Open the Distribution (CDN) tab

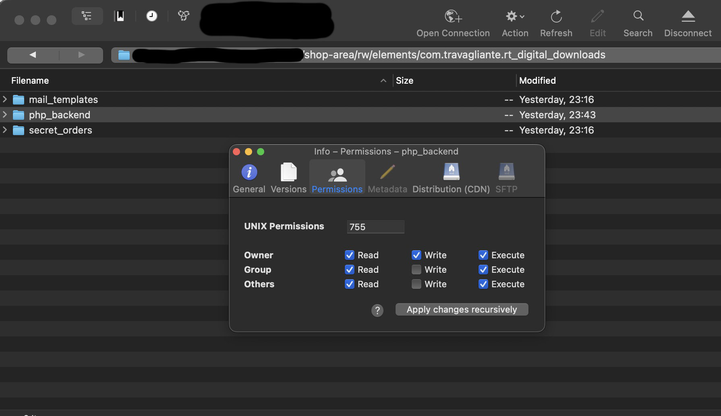tap(451, 178)
